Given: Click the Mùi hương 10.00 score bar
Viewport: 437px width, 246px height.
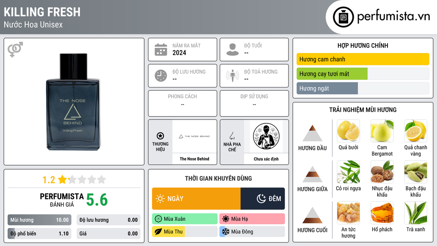Looking at the screenshot, I should tap(39, 220).
